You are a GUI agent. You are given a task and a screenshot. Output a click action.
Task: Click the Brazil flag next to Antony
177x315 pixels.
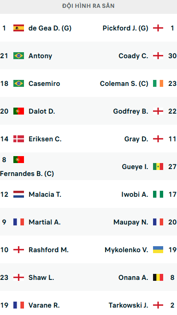[18, 55]
